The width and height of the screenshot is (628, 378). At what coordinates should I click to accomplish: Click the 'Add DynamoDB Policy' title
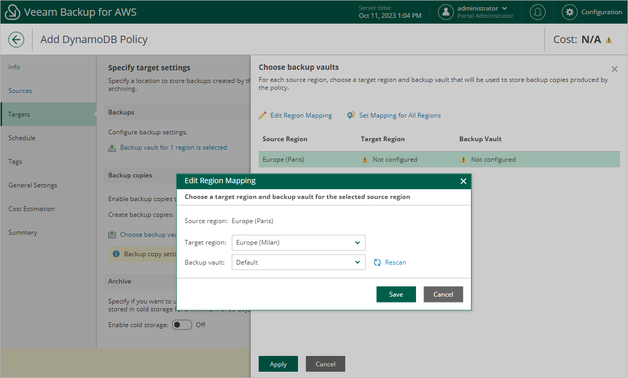94,39
